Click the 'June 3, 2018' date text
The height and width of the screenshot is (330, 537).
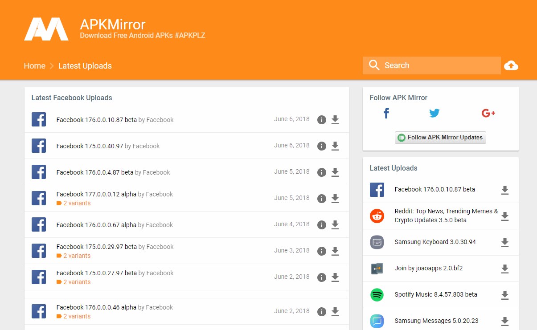[292, 250]
